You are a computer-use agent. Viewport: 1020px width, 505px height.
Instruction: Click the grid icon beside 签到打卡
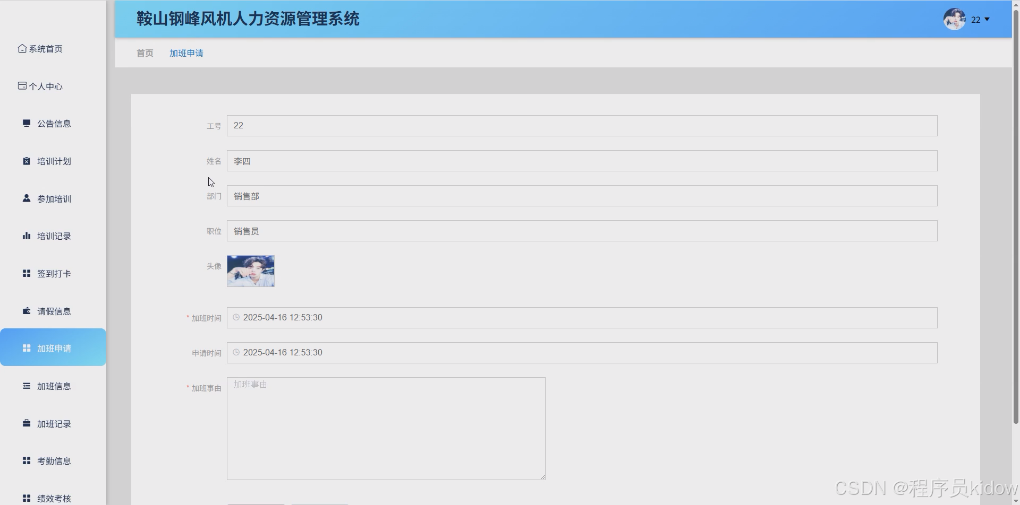[x=27, y=273]
